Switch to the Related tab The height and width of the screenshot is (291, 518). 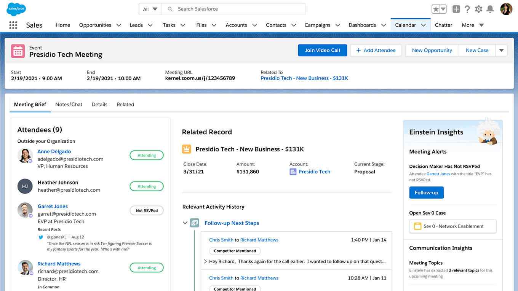(x=125, y=104)
